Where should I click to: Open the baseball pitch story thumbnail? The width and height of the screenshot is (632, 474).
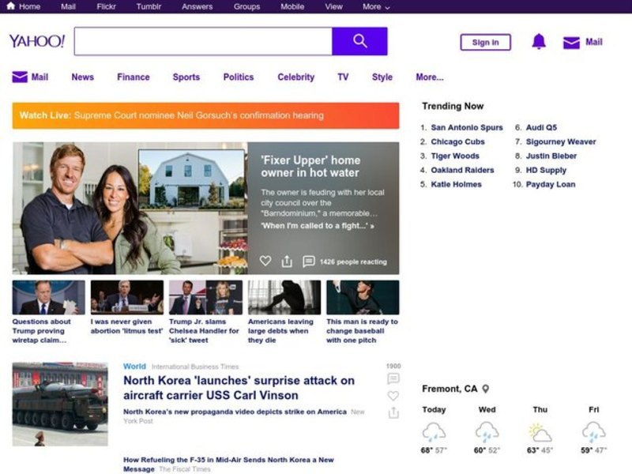363,298
